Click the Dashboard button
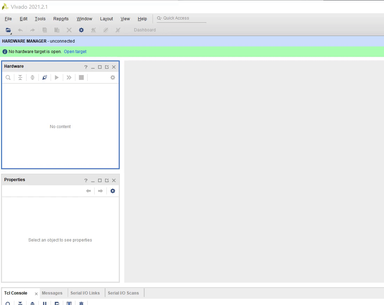This screenshot has height=305, width=384. 145,30
